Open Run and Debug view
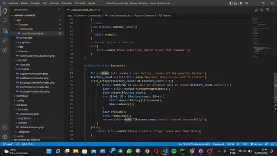This screenshot has width=277, height=156. [x=5, y=40]
